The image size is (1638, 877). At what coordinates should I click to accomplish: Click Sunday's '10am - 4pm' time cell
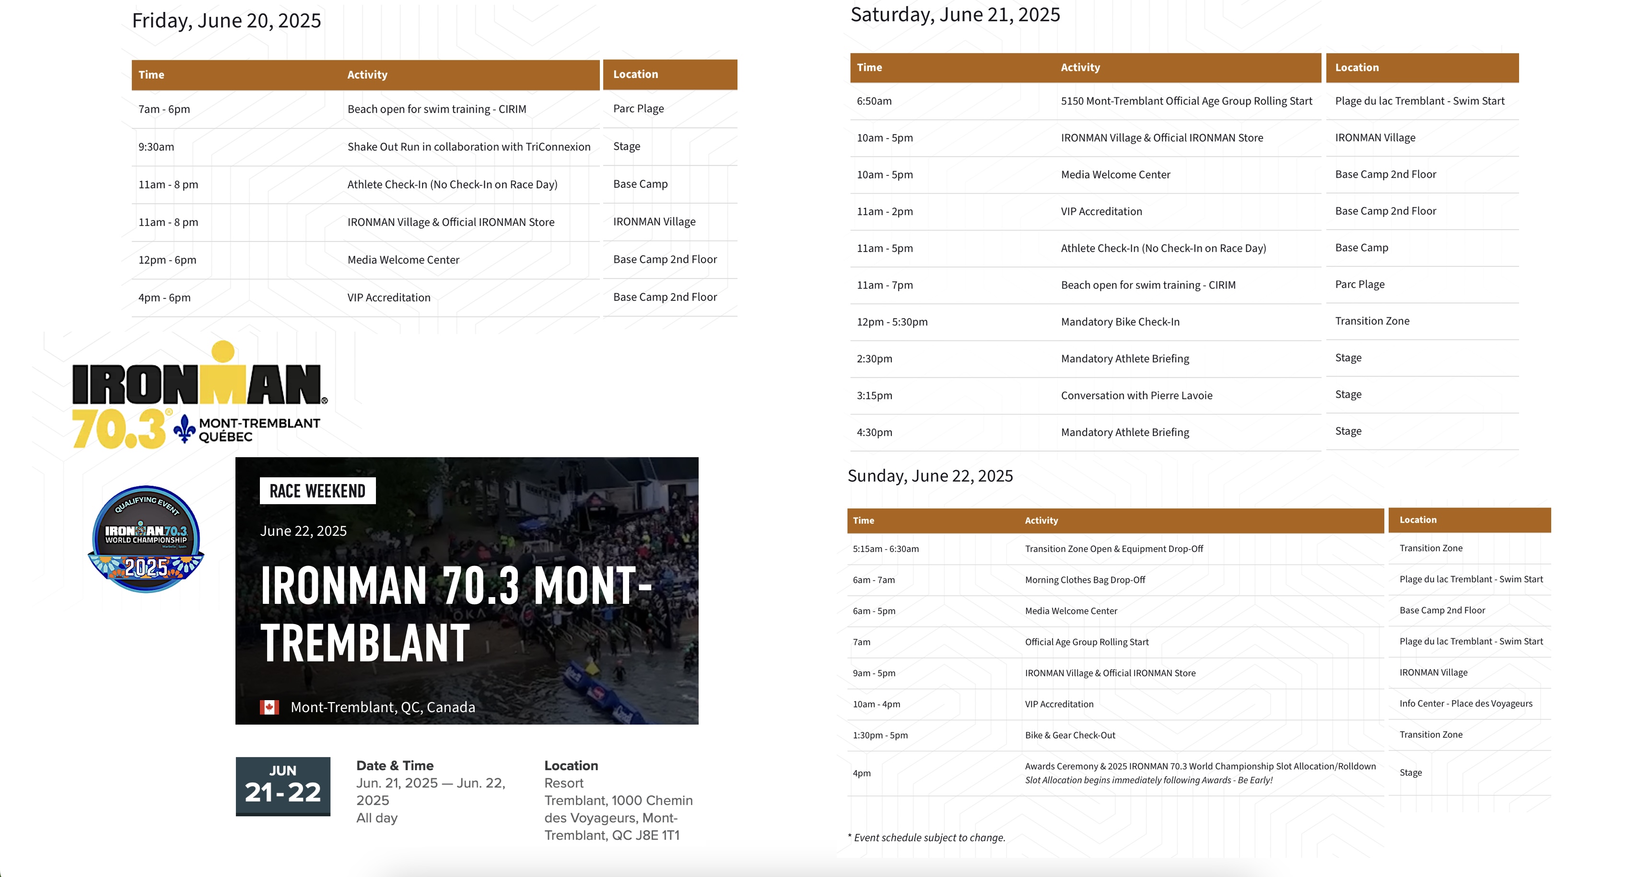[876, 704]
